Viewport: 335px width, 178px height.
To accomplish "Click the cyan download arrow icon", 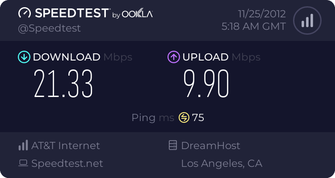I will (24, 57).
